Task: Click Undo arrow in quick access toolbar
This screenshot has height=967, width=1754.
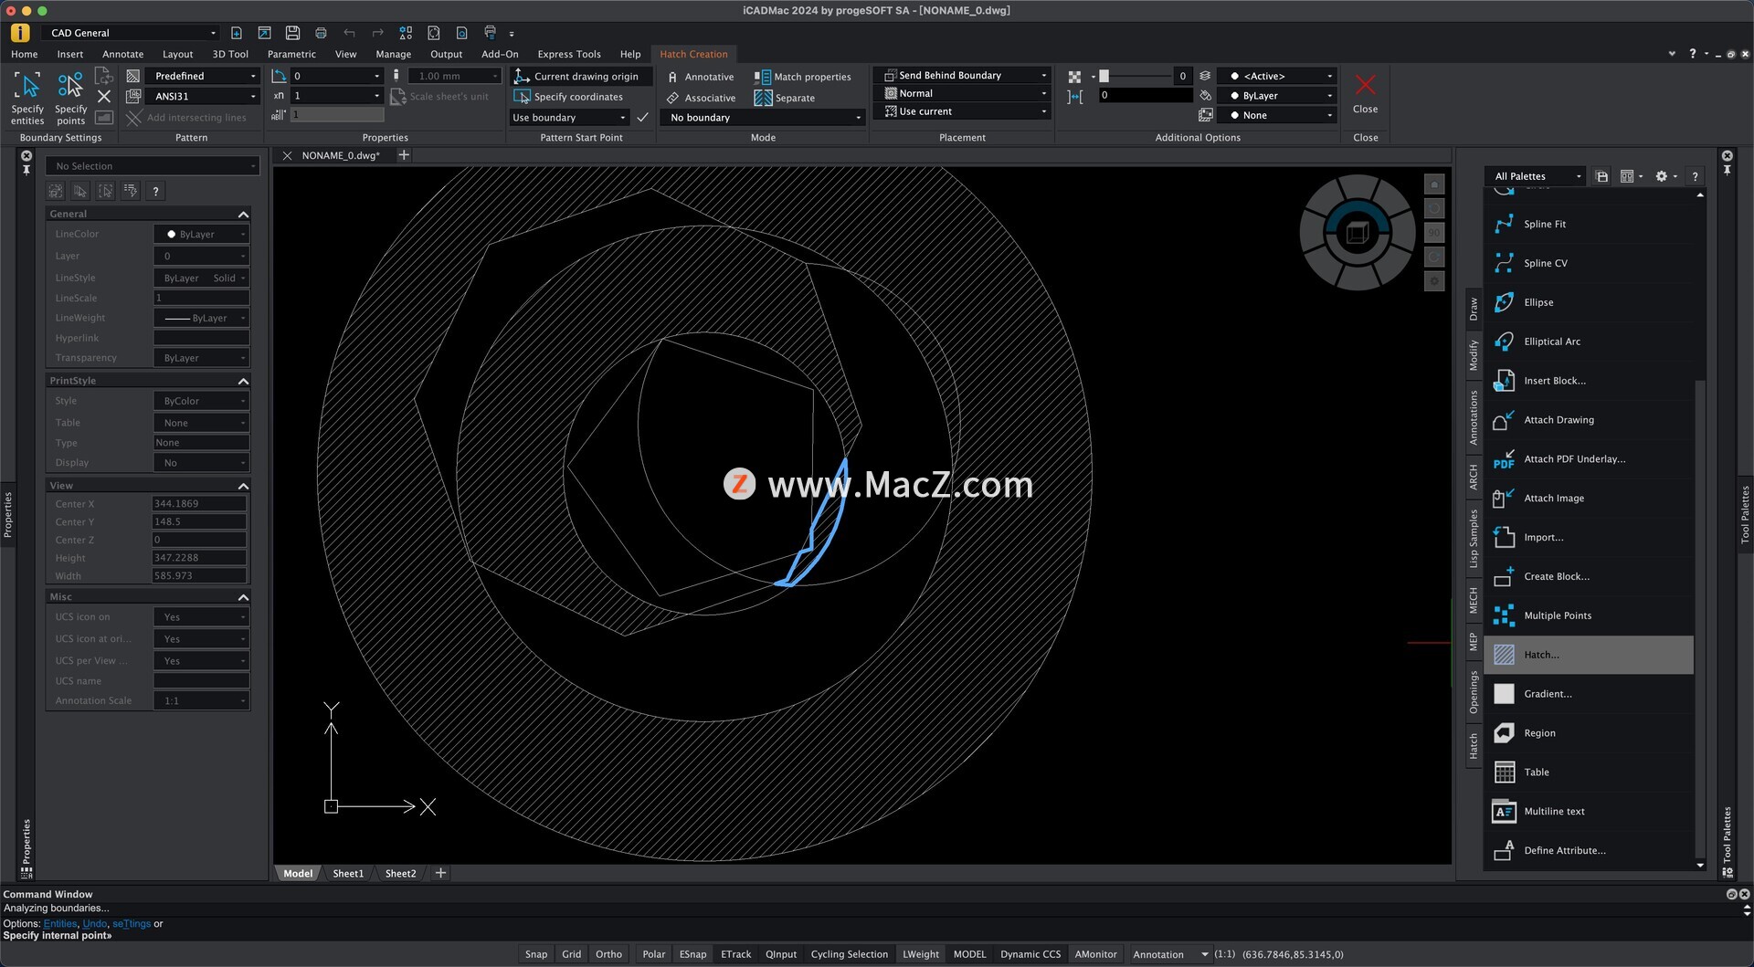Action: pos(349,33)
